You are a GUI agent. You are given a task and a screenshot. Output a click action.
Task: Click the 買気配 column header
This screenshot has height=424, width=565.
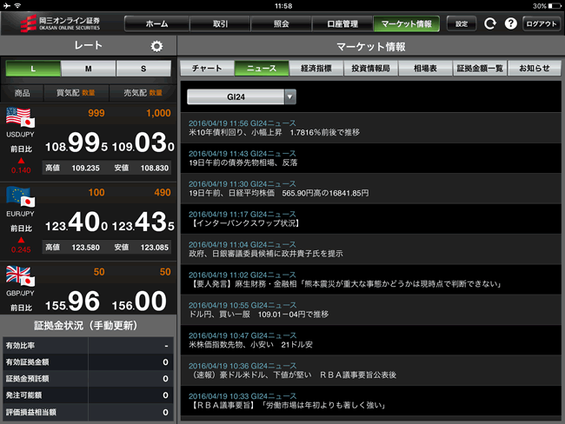(x=76, y=93)
